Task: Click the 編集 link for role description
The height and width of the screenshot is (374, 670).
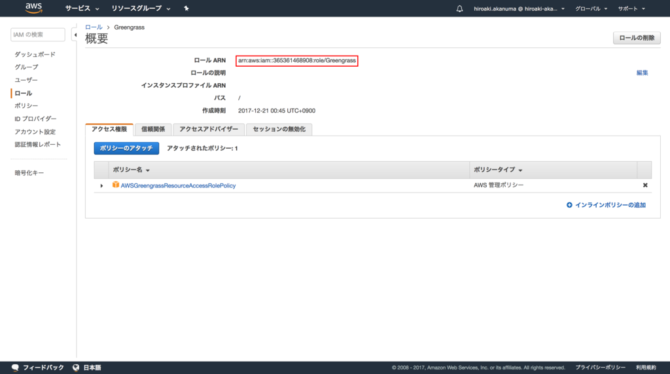Action: (x=643, y=73)
